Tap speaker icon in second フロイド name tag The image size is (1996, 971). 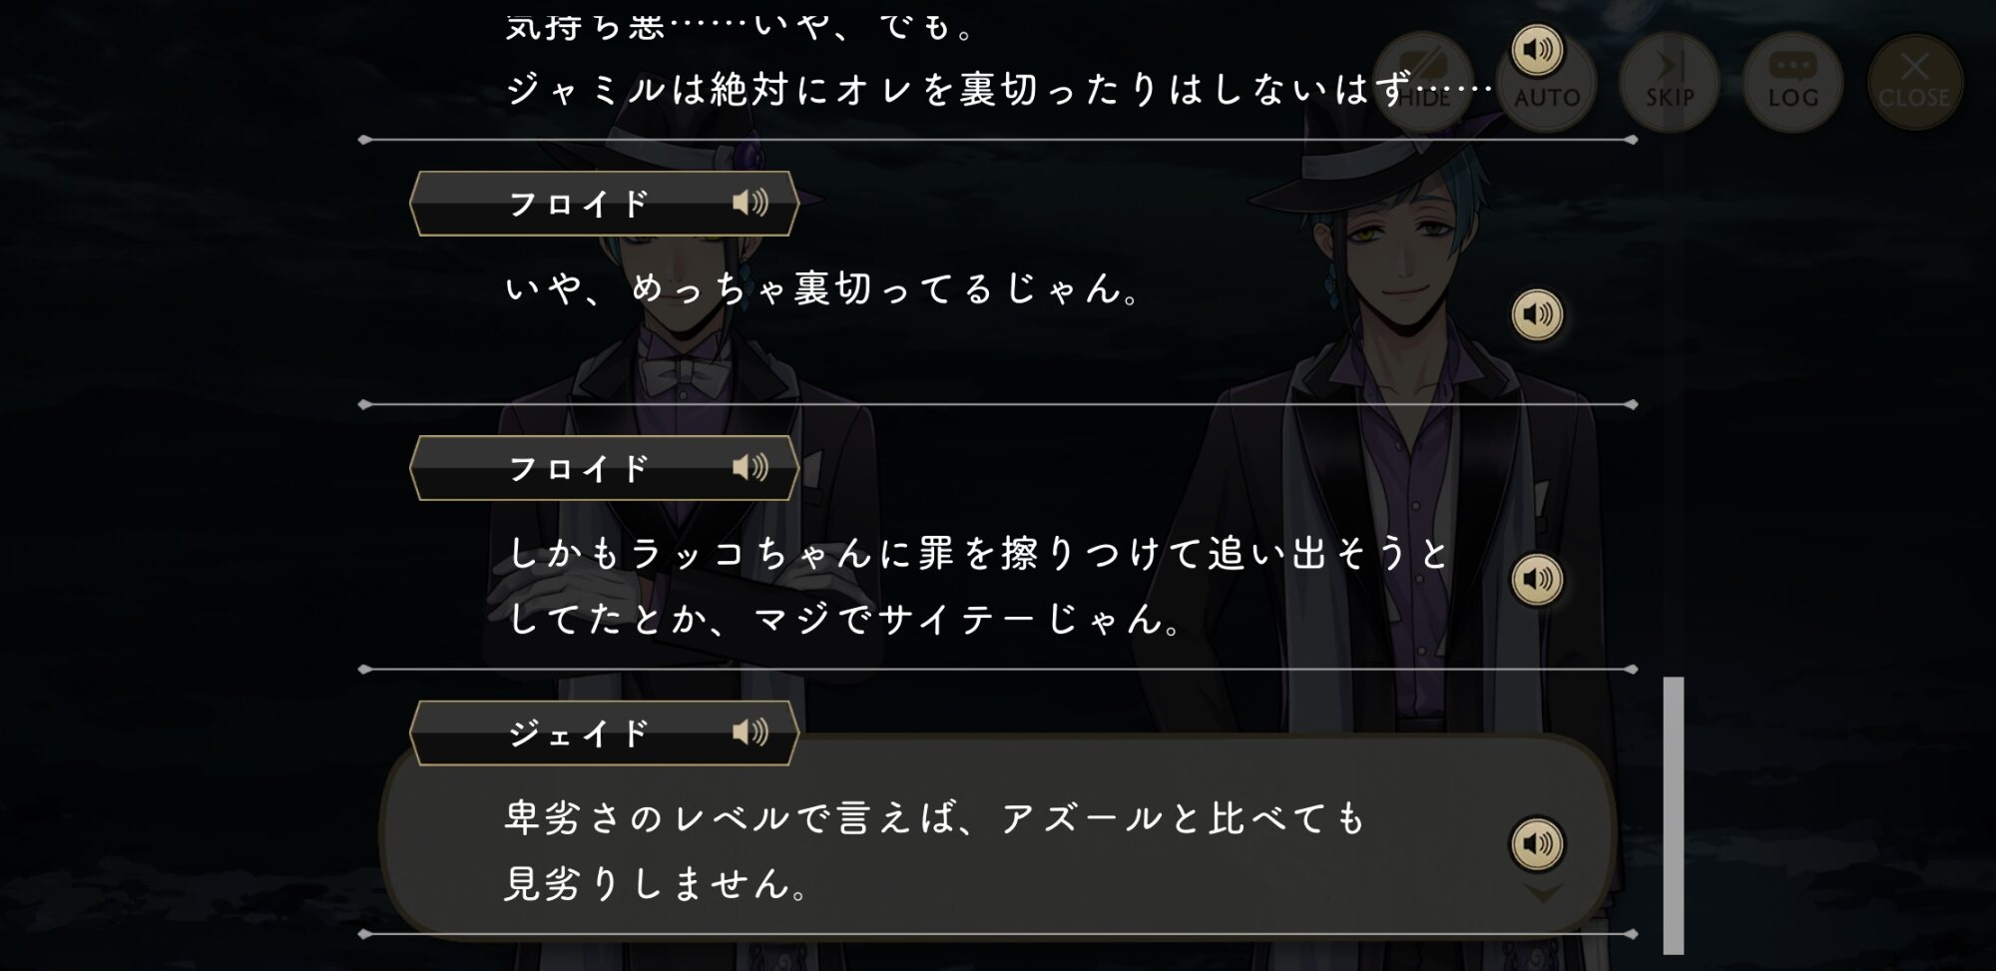tap(750, 468)
